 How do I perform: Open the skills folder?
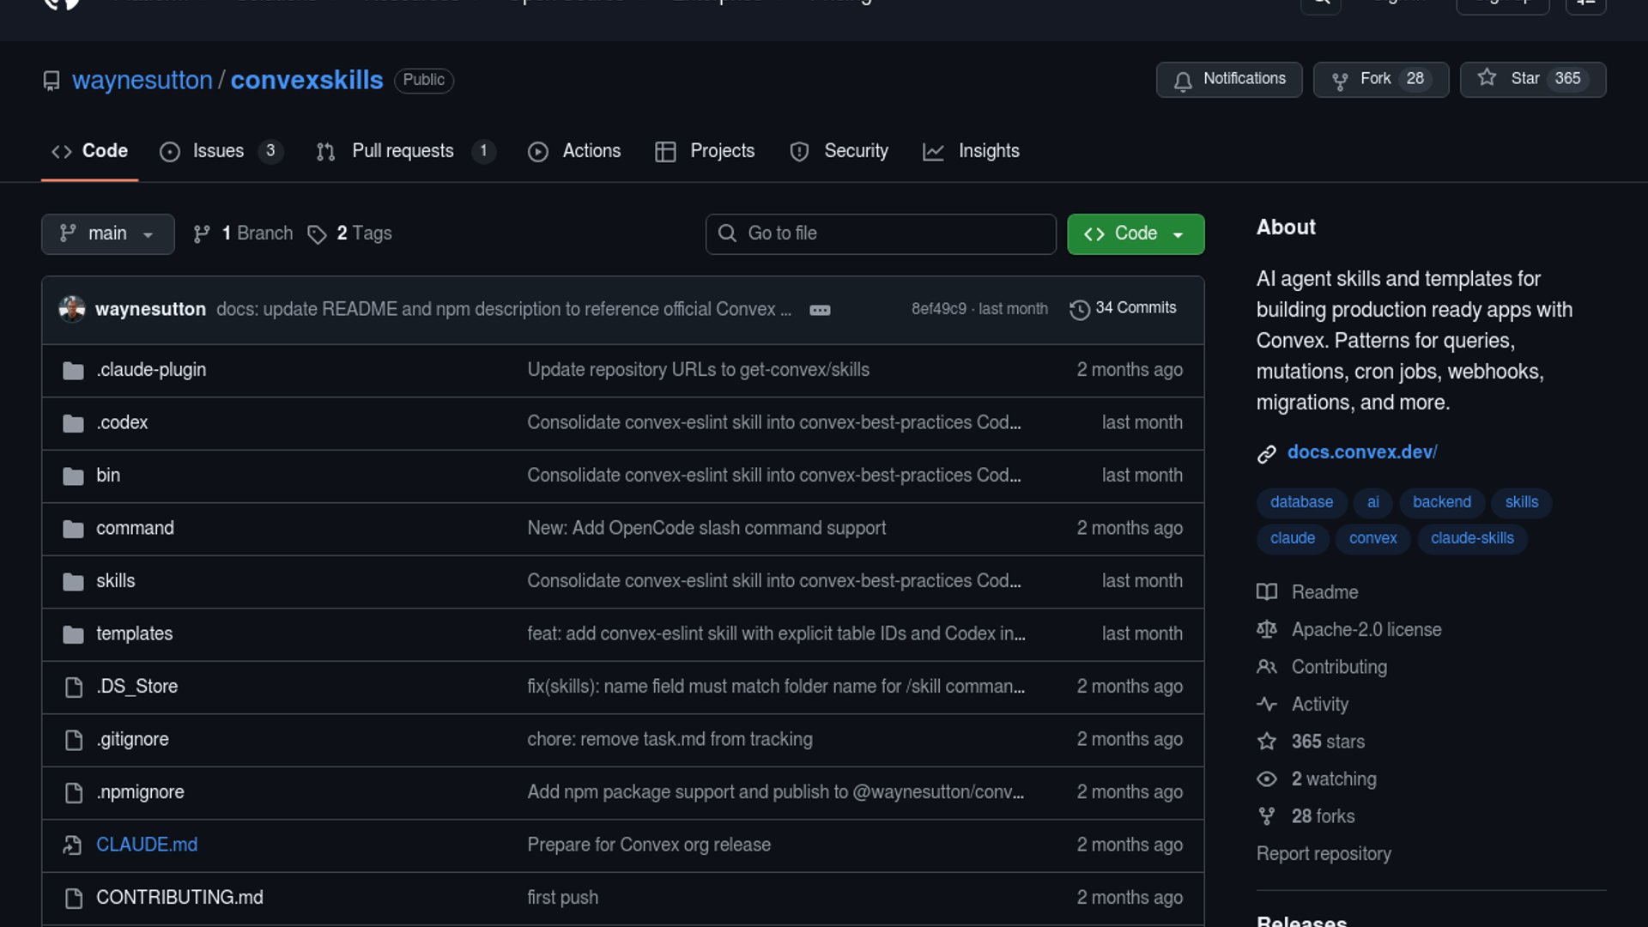click(116, 581)
